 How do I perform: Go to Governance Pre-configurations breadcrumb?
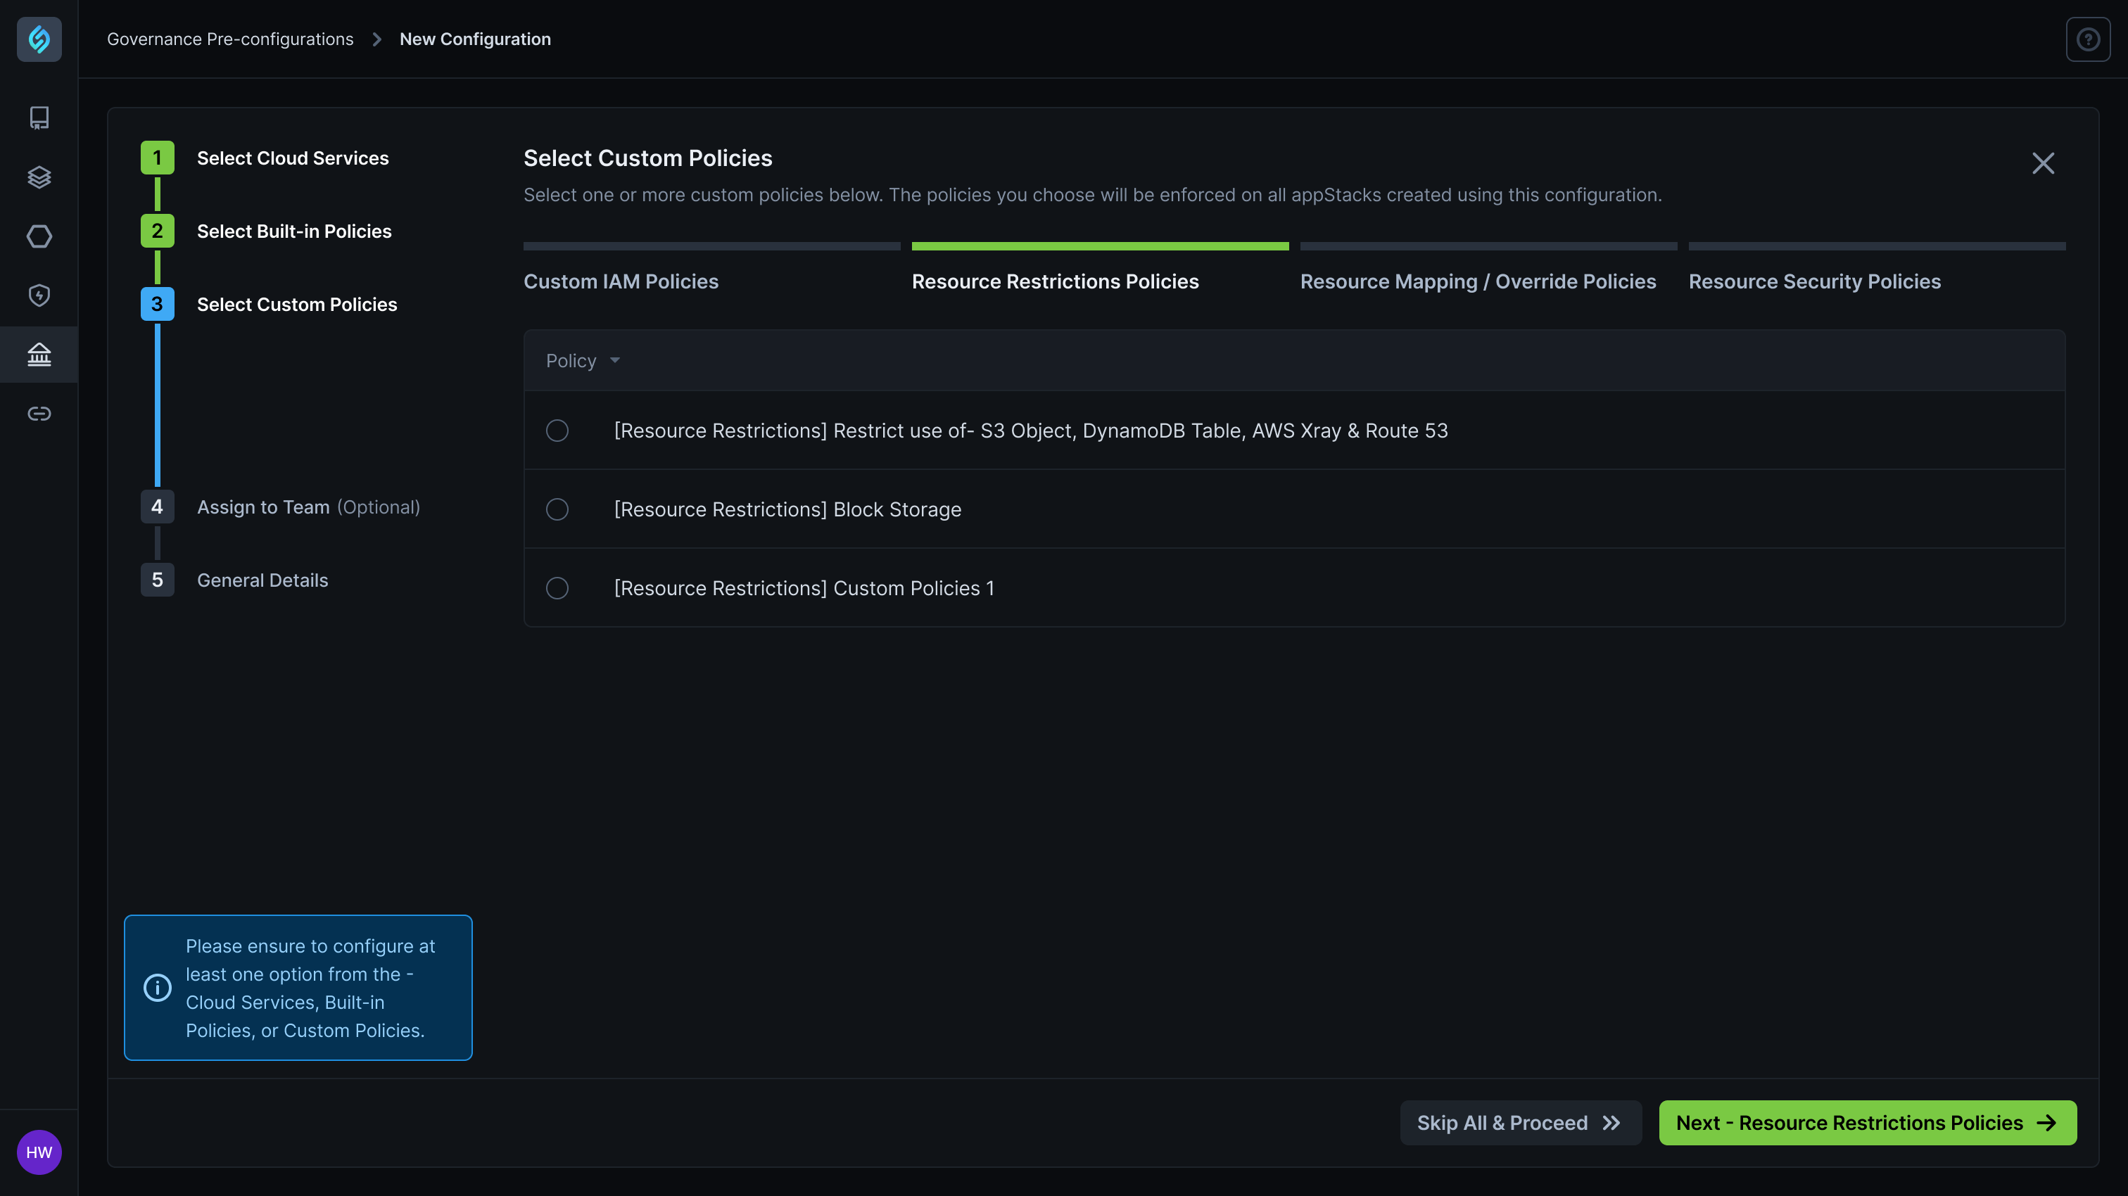[x=229, y=39]
